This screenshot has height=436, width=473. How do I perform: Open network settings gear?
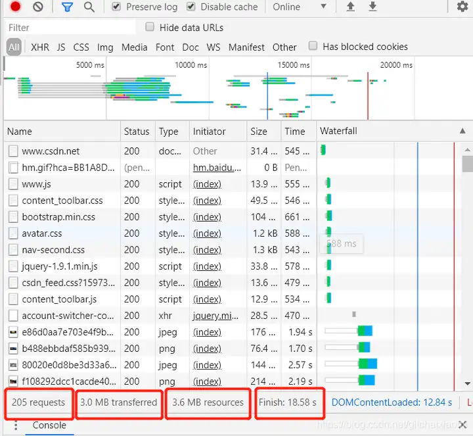click(x=462, y=7)
